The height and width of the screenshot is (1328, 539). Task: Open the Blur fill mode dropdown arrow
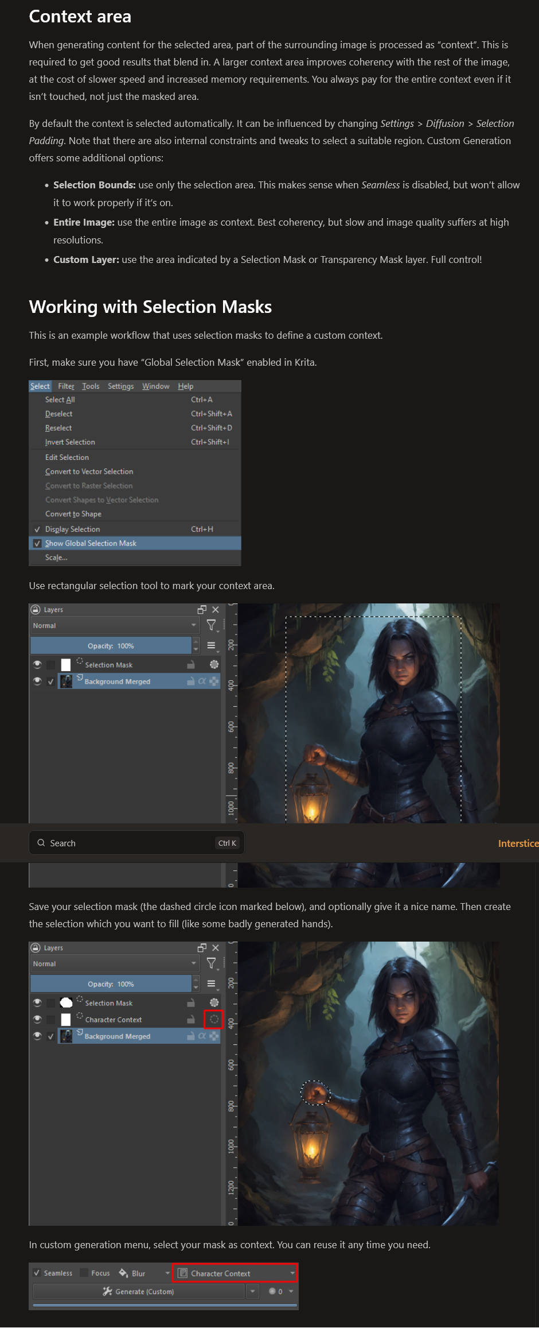(x=167, y=1273)
